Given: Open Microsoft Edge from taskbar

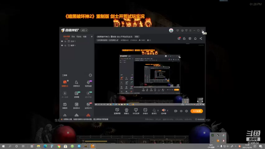Looking at the screenshot, I should click(x=45, y=146).
